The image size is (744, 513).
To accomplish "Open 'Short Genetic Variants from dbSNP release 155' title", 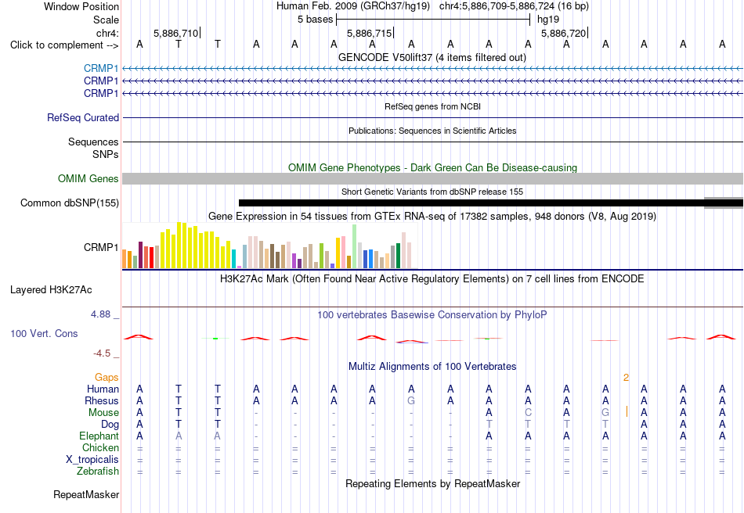I will pyautogui.click(x=432, y=192).
